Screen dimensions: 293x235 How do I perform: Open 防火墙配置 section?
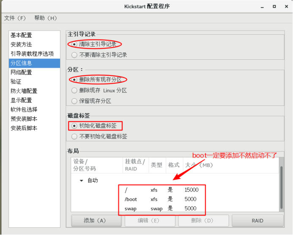[x=34, y=91]
